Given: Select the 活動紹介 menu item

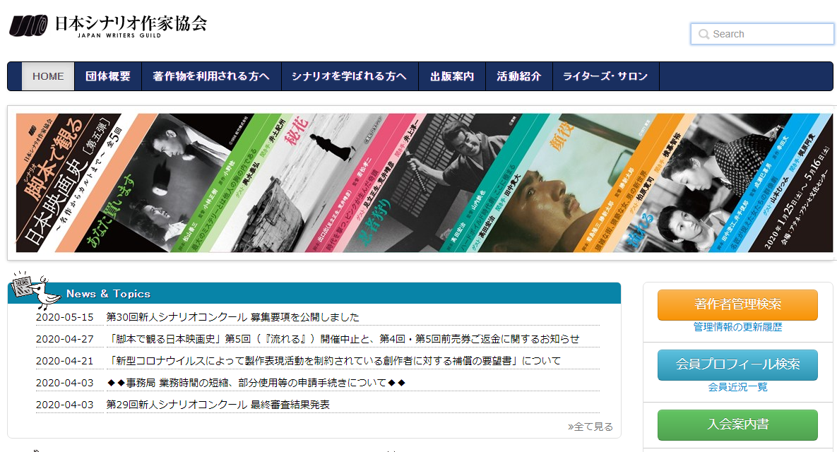Looking at the screenshot, I should coord(519,76).
